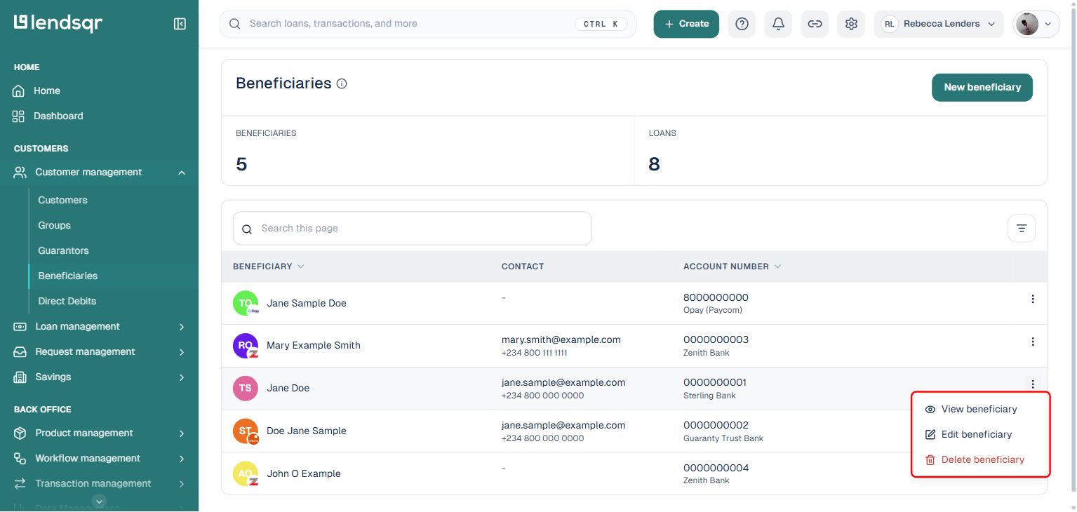This screenshot has width=1077, height=512.
Task: Click the Create button
Action: coord(686,24)
